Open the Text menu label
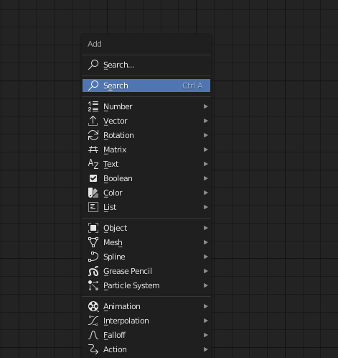Image resolution: width=338 pixels, height=358 pixels. click(x=111, y=164)
